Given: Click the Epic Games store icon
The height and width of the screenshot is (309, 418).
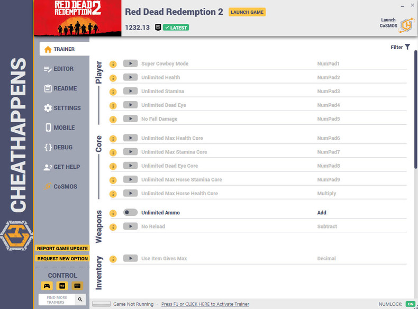Looking at the screenshot, I should (158, 27).
